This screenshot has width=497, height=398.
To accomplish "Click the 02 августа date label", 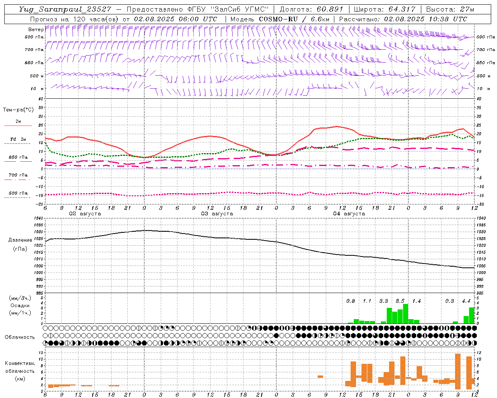I will [85, 214].
